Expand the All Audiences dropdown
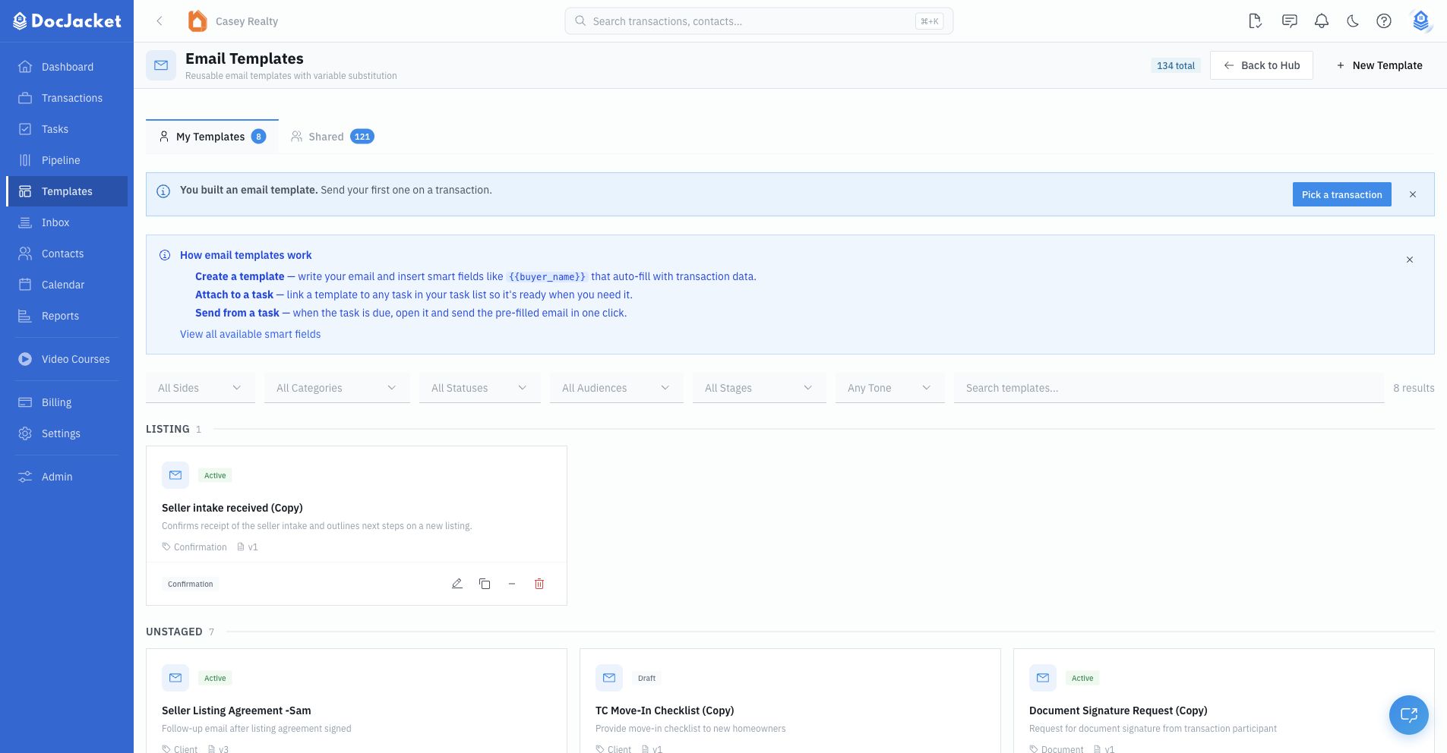The image size is (1447, 753). pyautogui.click(x=617, y=388)
